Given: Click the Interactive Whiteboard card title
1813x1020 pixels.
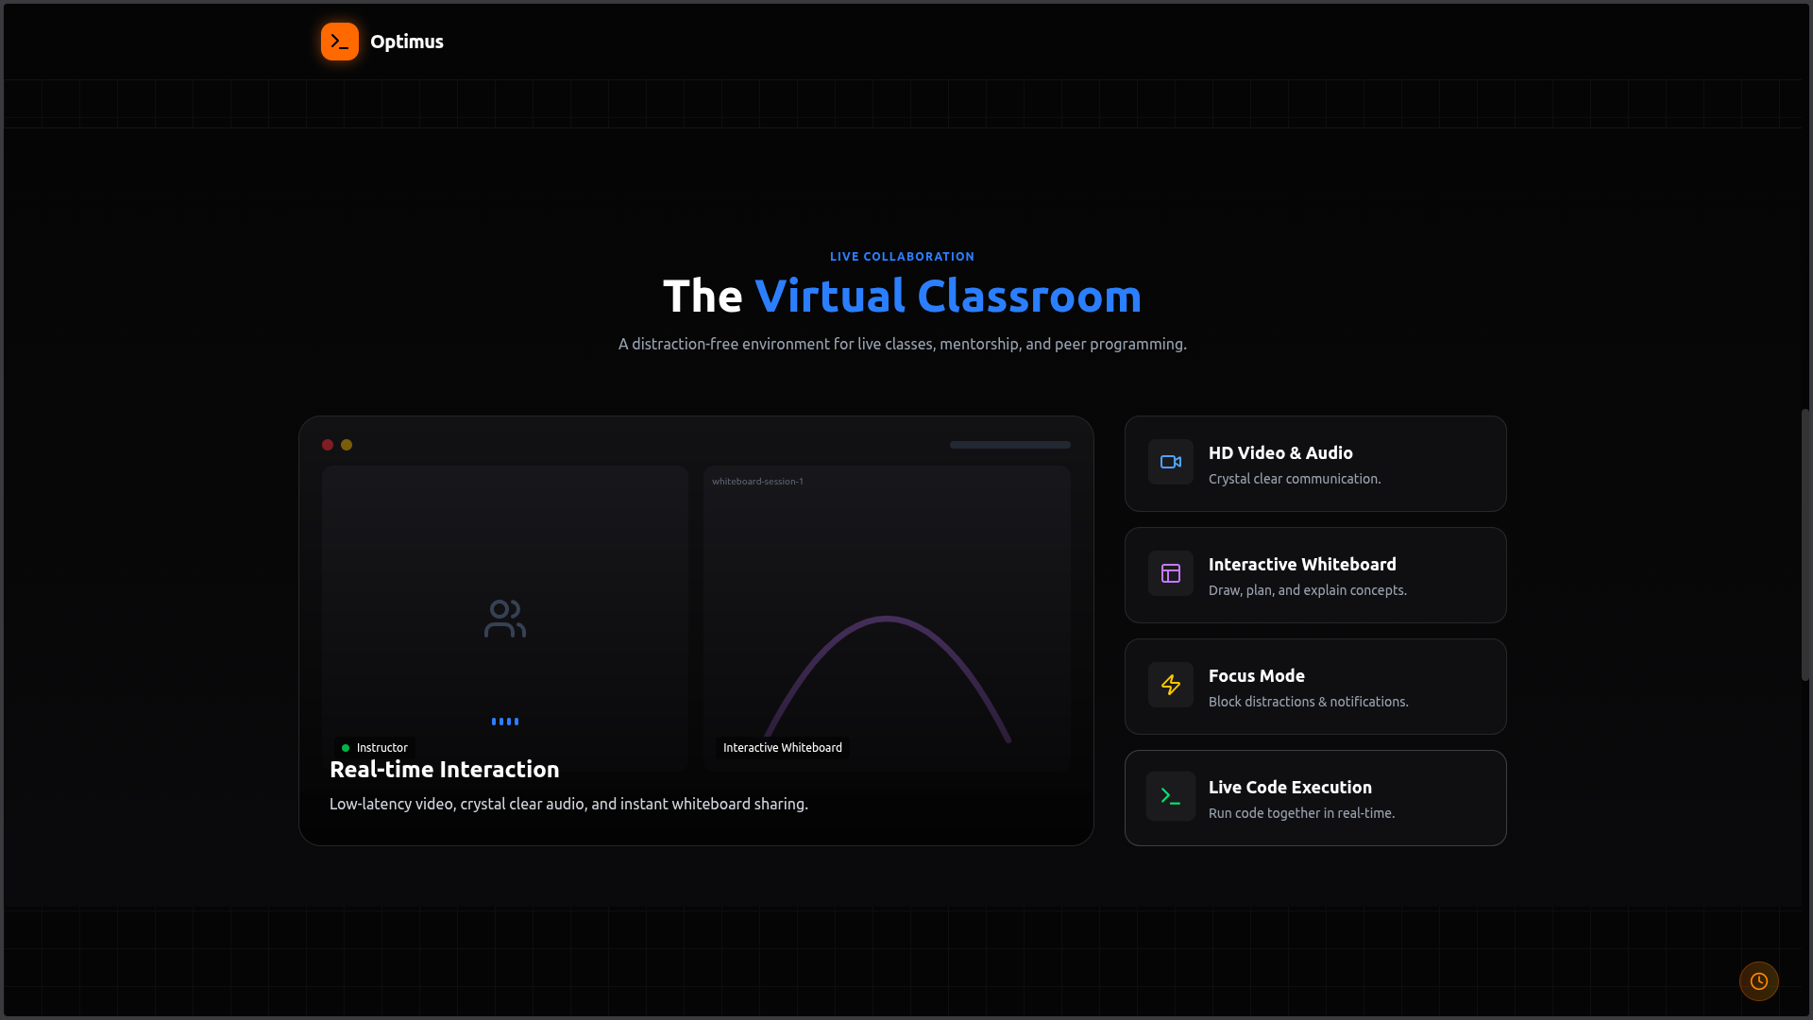Looking at the screenshot, I should 1301,564.
